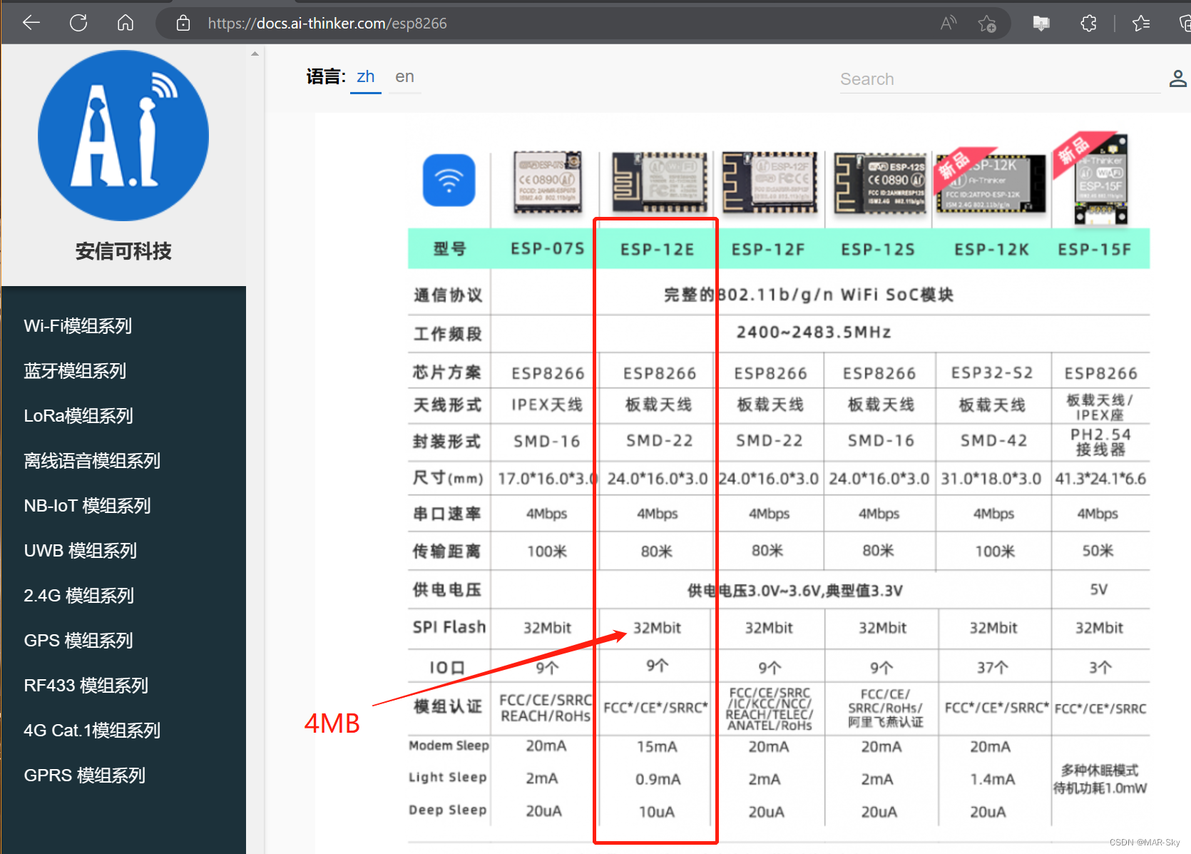Click the 37个 IO count cell
Viewport: 1191px width, 854px height.
993,668
